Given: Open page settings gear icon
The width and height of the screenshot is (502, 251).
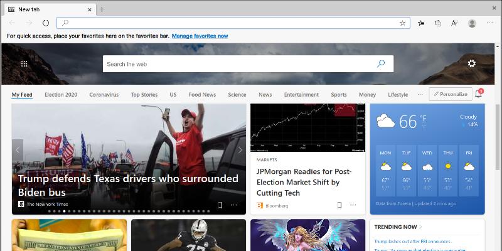Looking at the screenshot, I should tap(472, 64).
